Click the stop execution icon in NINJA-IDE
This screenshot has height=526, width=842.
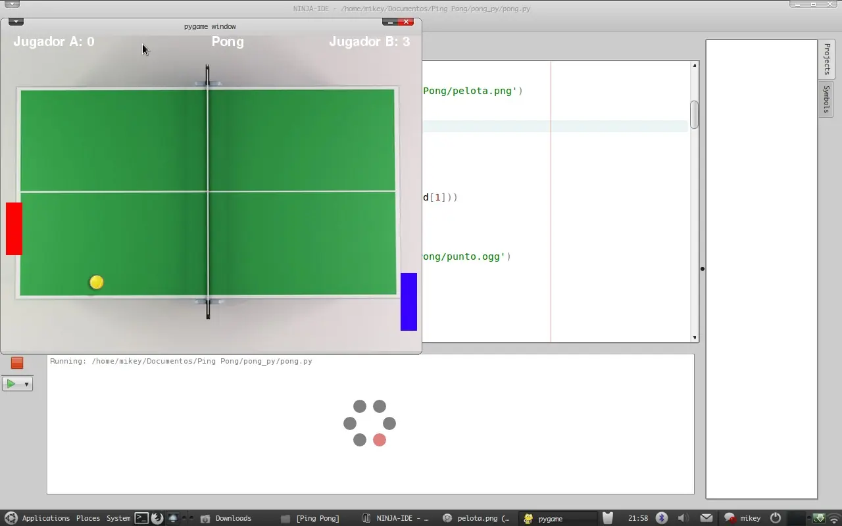tap(16, 362)
